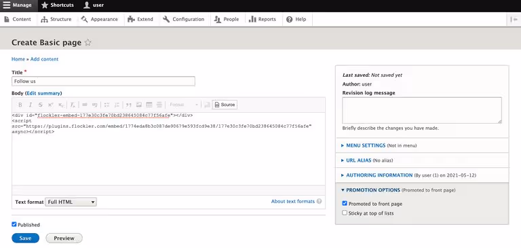Check Sticky at top of lists
The height and width of the screenshot is (248, 521).
(x=345, y=213)
